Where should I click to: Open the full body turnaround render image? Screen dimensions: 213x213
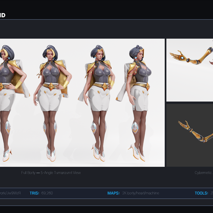click(82, 103)
